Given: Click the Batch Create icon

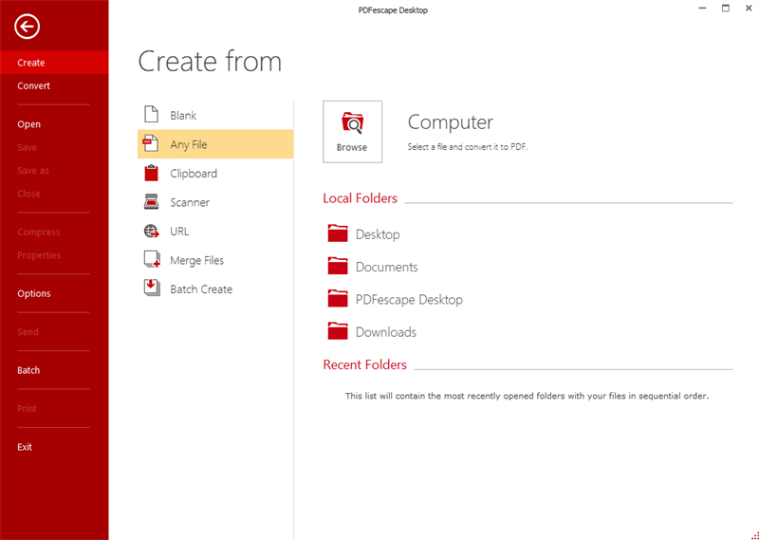Looking at the screenshot, I should tap(152, 289).
